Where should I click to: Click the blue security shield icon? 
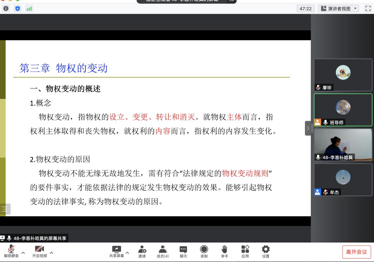coord(17,9)
